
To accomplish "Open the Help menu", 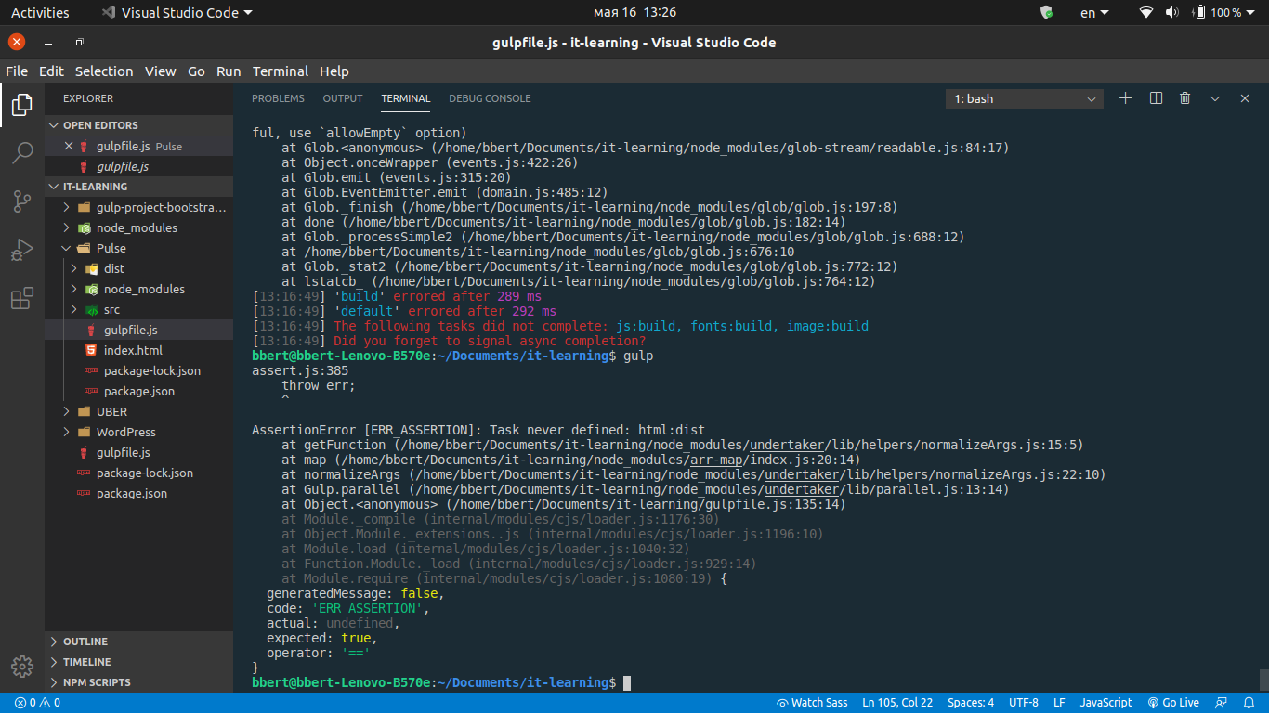I will tap(334, 71).
